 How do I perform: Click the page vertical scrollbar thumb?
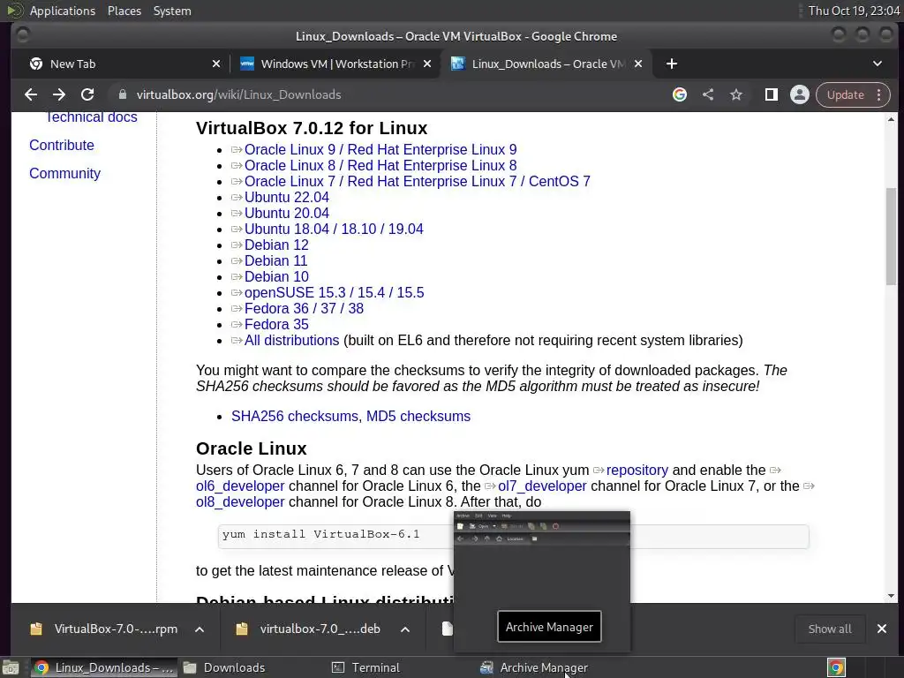[892, 236]
